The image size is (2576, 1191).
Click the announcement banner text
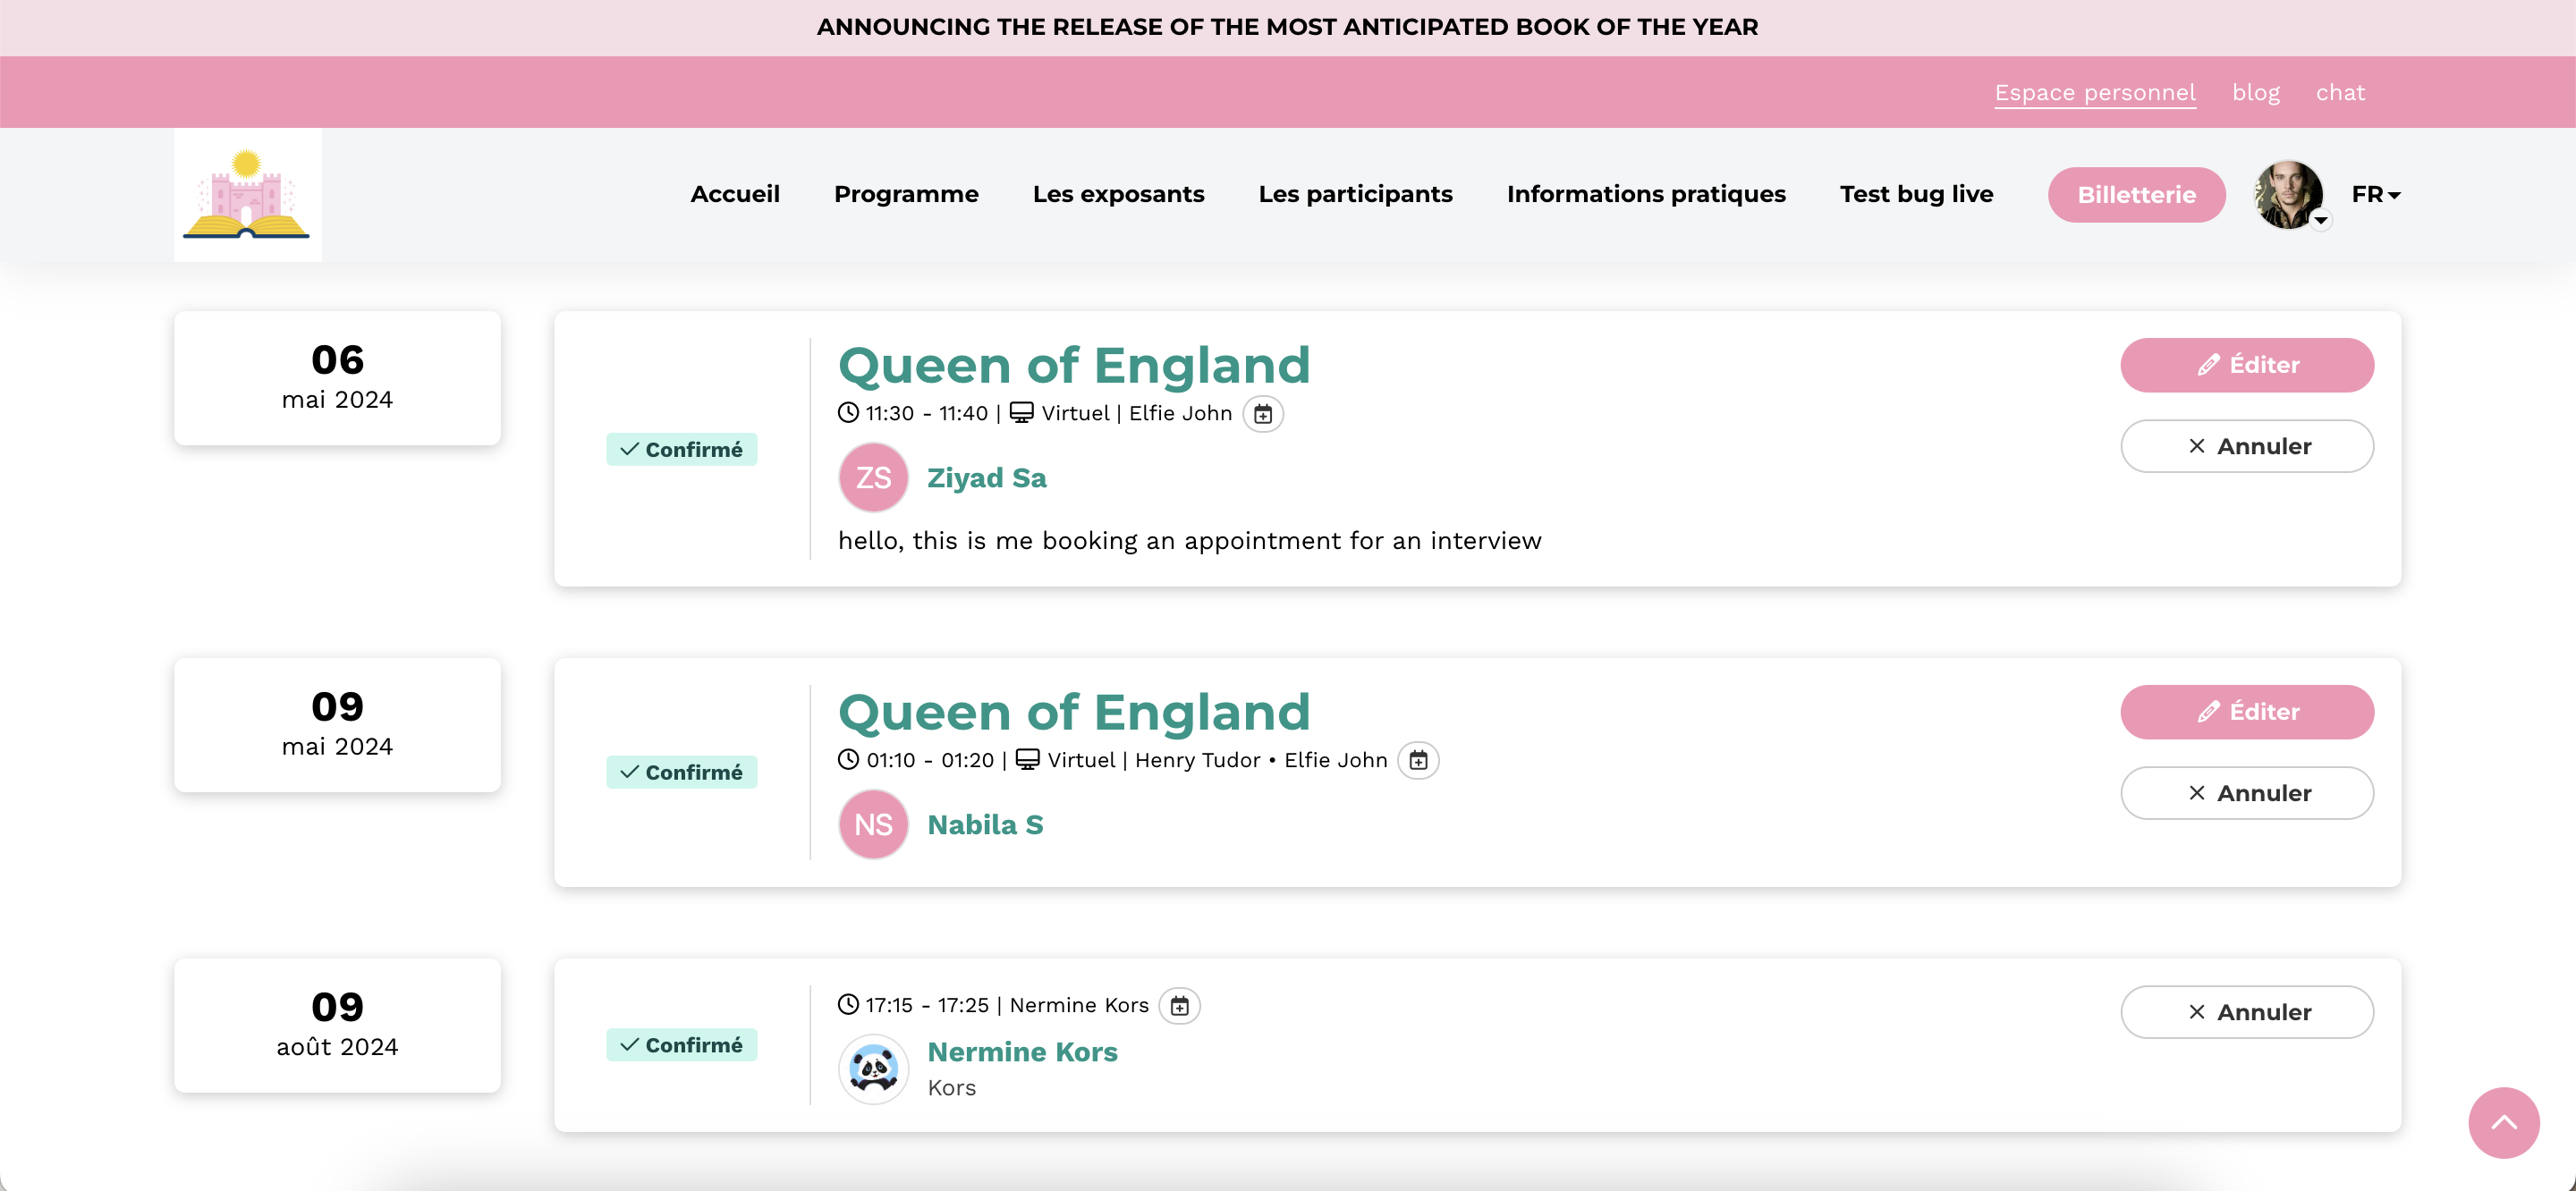point(1288,27)
